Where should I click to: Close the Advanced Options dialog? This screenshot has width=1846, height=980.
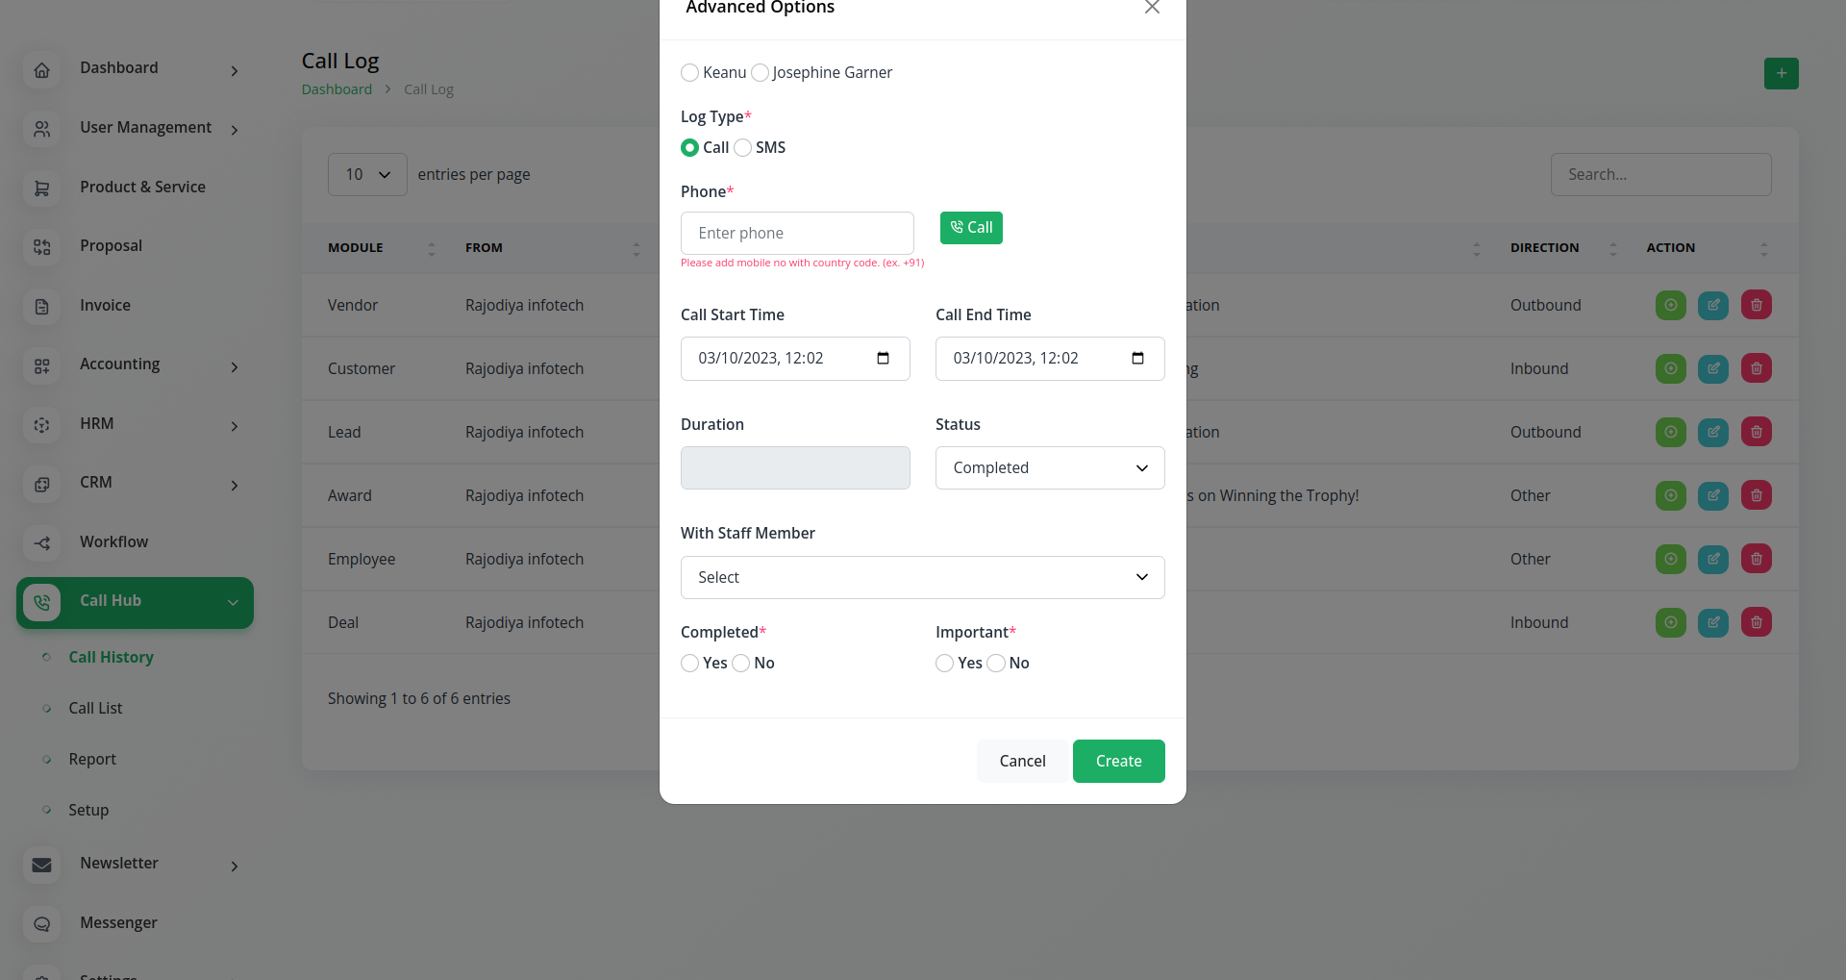tap(1152, 8)
